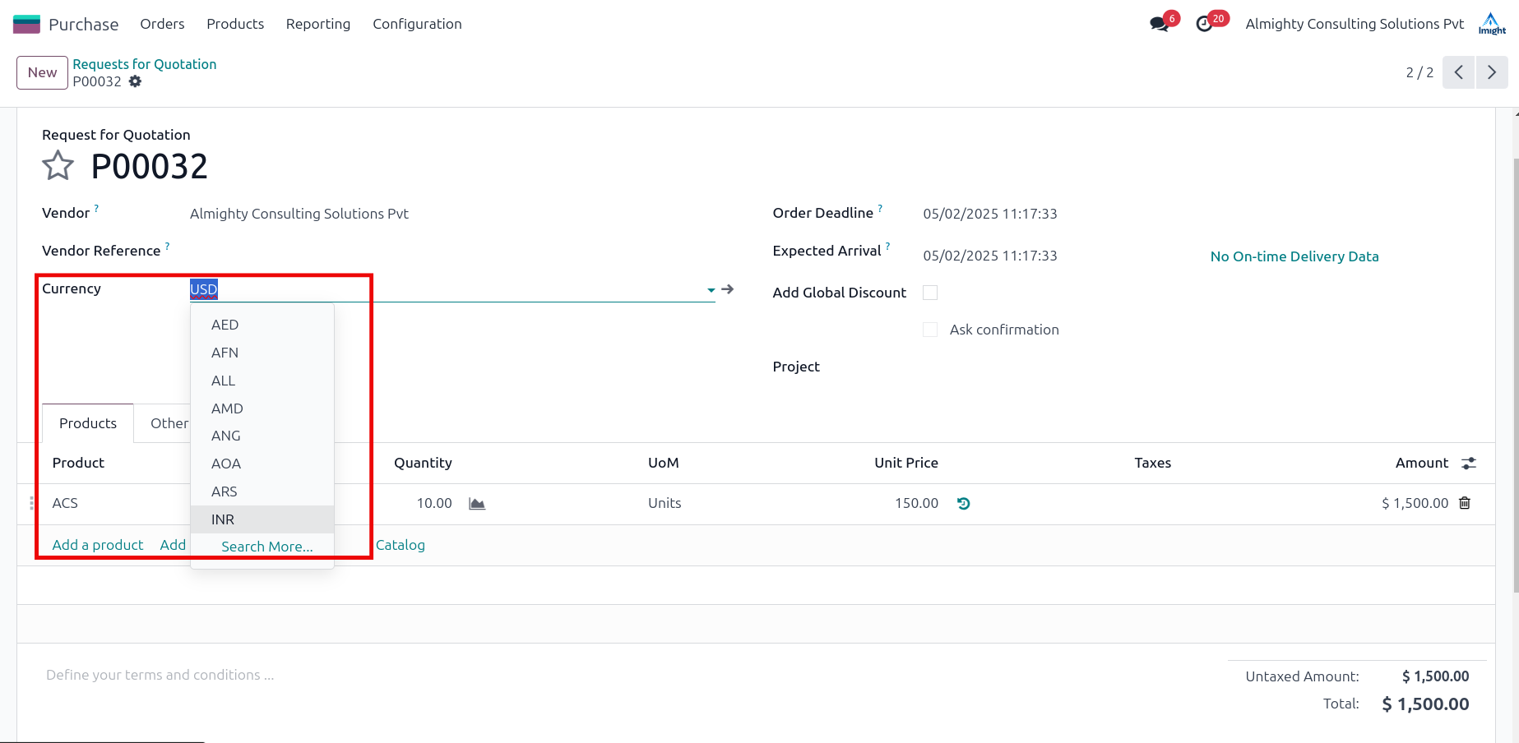The image size is (1519, 743).
Task: Delete the ACS order line with trash icon
Action: click(x=1465, y=503)
